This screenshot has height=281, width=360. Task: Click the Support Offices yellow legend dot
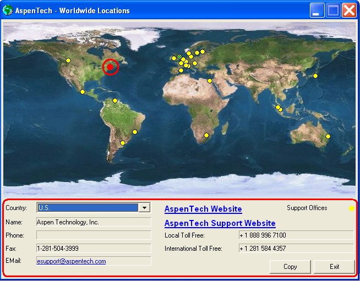pos(352,208)
